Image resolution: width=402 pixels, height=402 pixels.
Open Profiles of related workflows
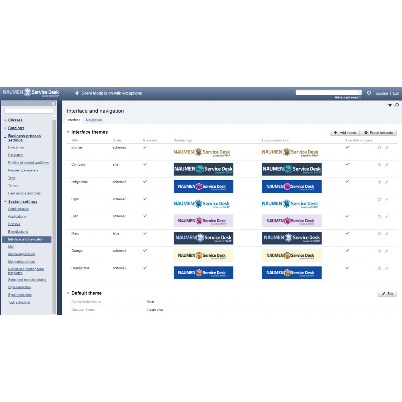[x=29, y=163]
